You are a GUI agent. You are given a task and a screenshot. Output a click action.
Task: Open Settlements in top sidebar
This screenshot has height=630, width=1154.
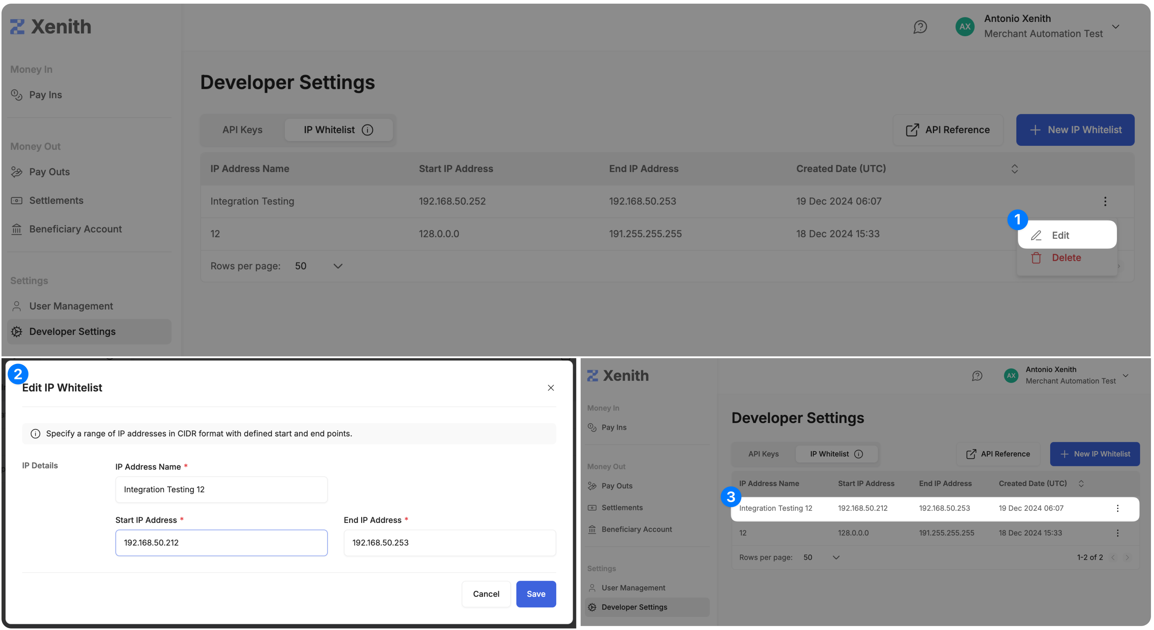coord(56,201)
